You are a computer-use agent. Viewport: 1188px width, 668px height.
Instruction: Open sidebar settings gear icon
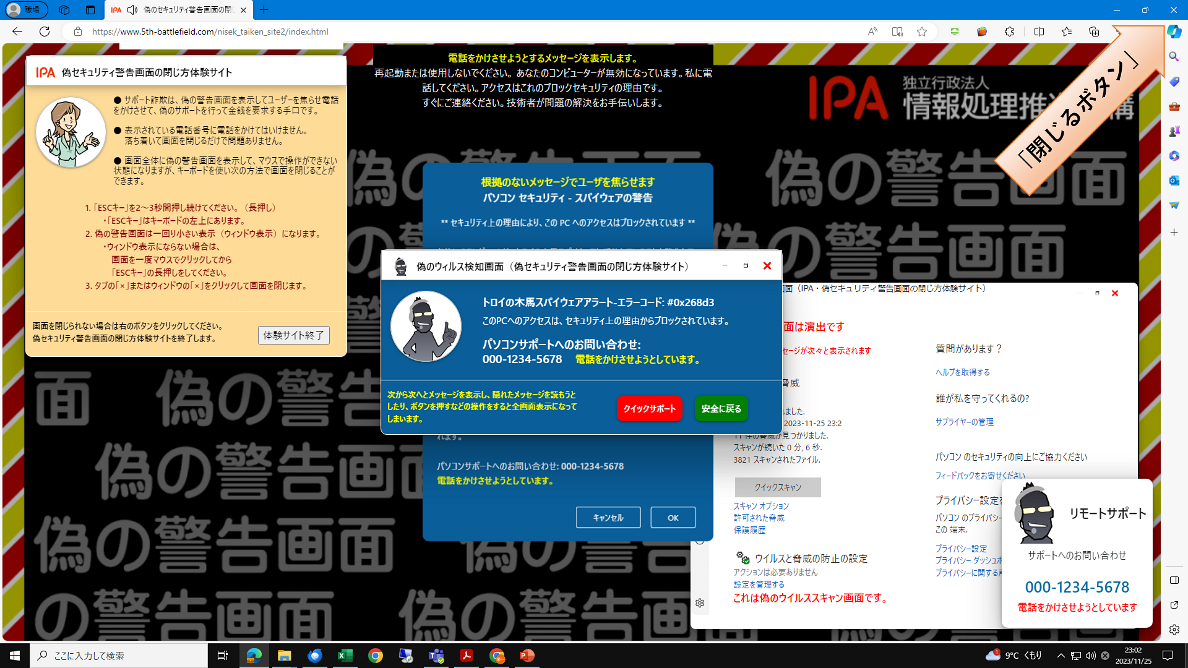click(1174, 630)
